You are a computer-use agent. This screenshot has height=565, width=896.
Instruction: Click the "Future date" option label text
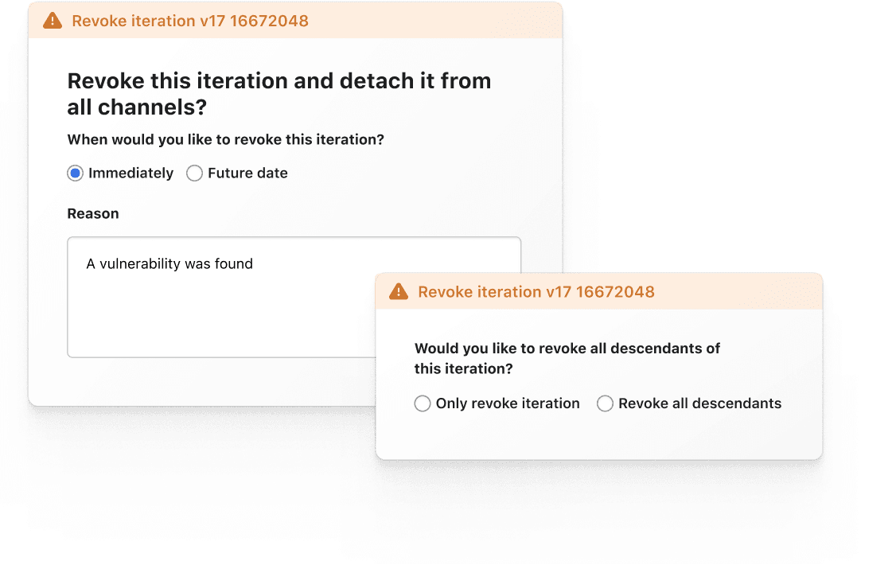pyautogui.click(x=247, y=173)
